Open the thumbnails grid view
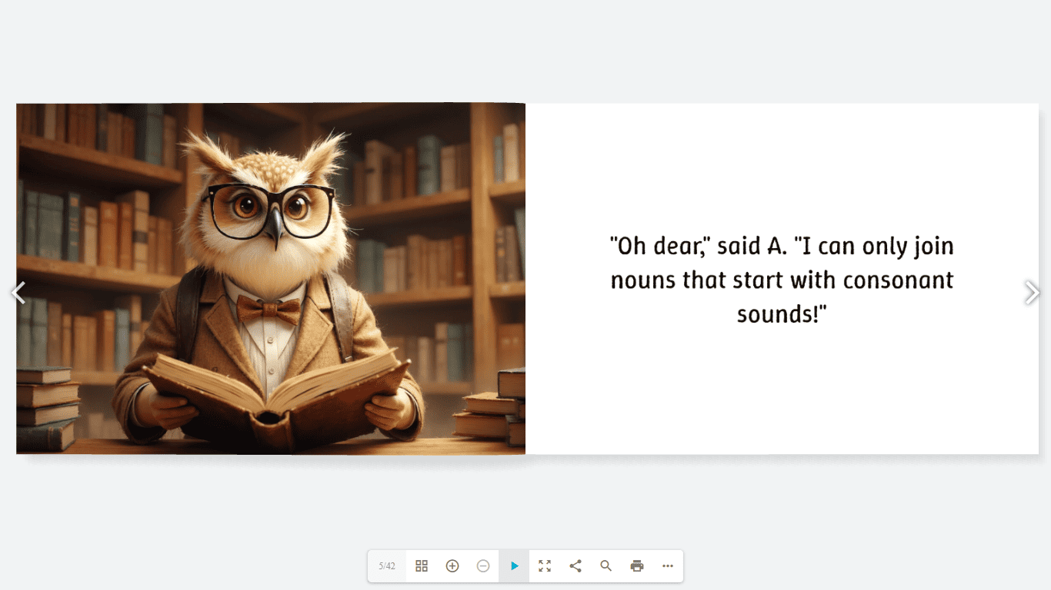The width and height of the screenshot is (1051, 590). pos(422,566)
